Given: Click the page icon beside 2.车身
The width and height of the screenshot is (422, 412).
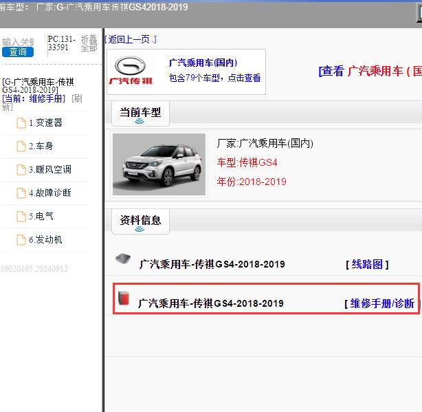Looking at the screenshot, I should [21, 147].
